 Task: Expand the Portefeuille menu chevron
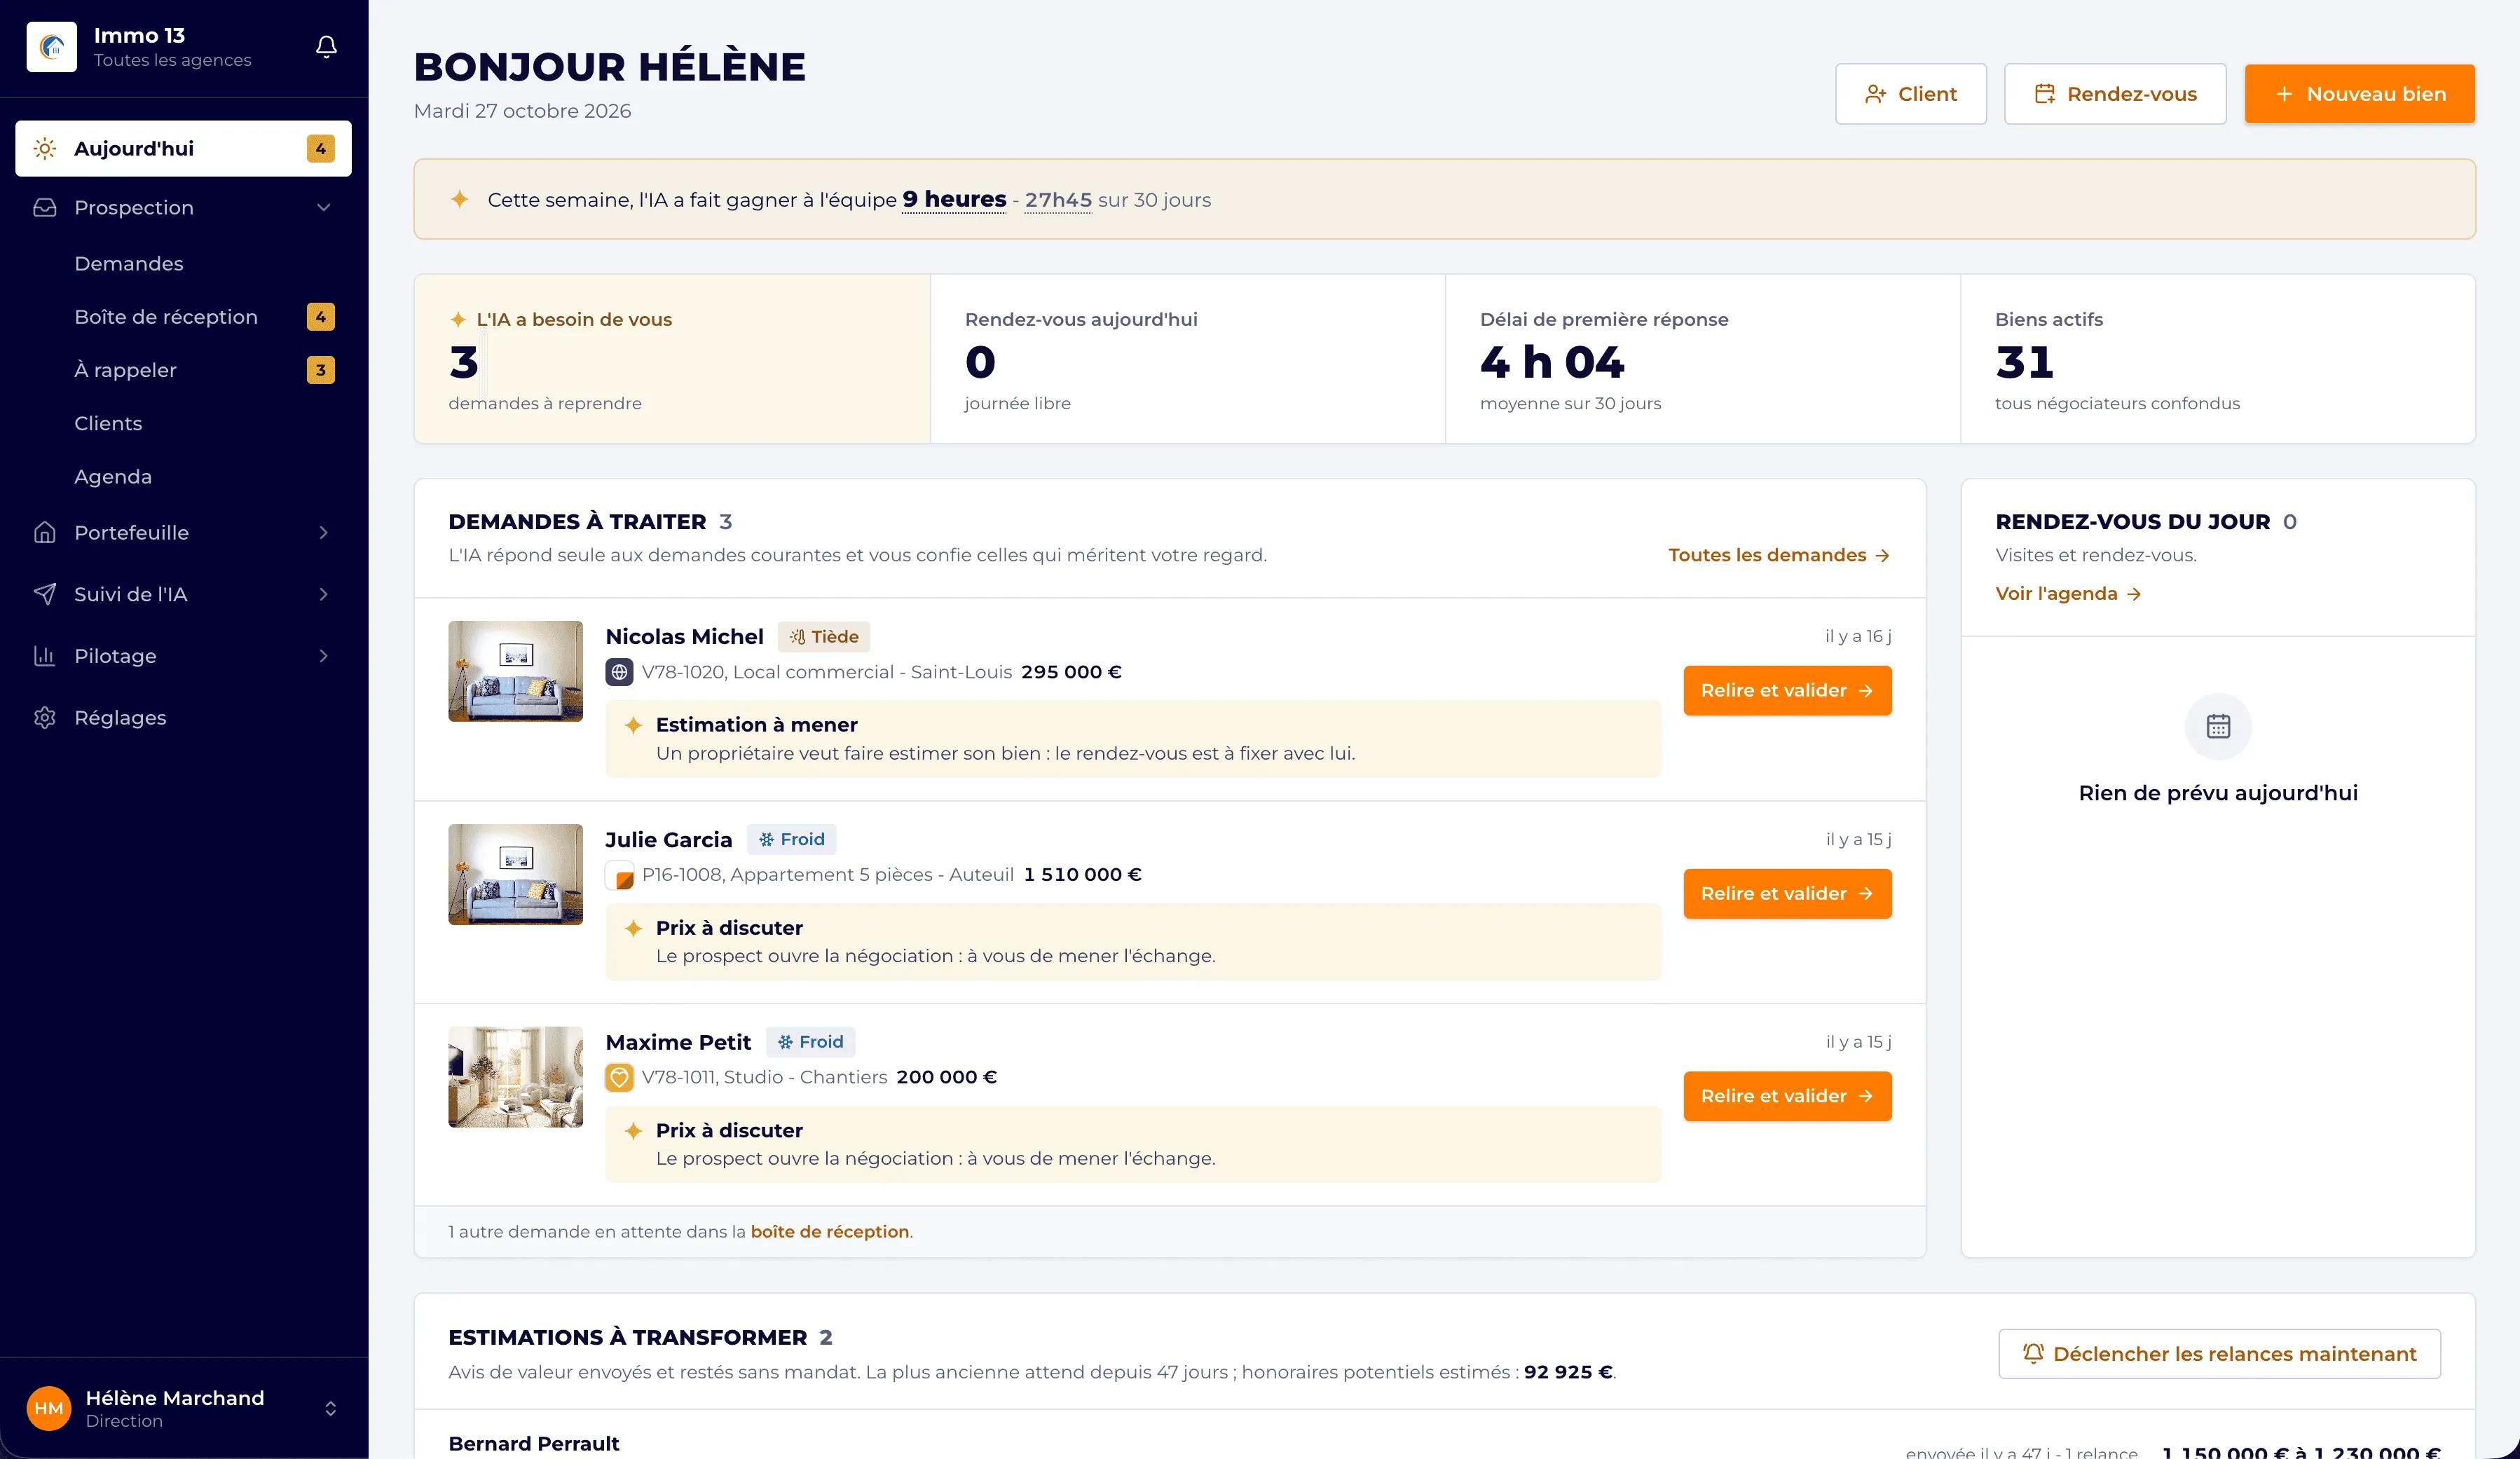323,533
